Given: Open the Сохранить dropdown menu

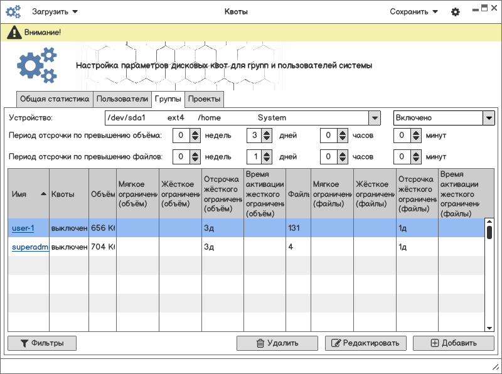Looking at the screenshot, I should click(414, 12).
